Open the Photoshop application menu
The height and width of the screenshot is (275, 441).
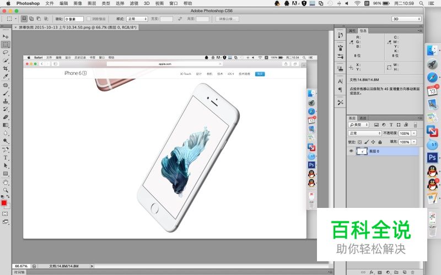tap(28, 3)
